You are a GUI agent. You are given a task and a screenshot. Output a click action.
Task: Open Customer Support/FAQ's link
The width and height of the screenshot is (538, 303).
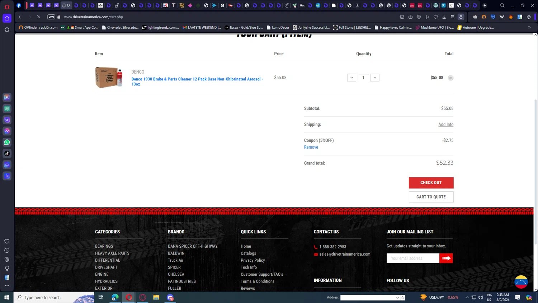(x=262, y=274)
